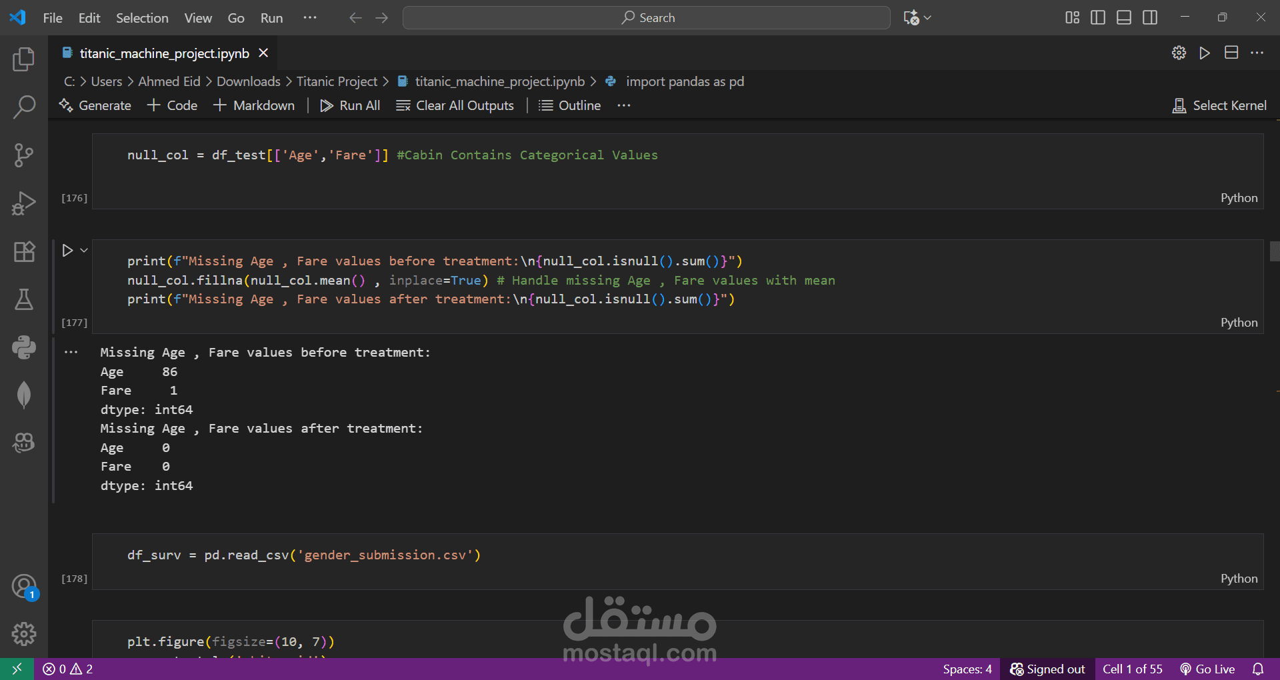Toggle the primary side bar layout button
Viewport: 1280px width, 680px height.
(x=1098, y=18)
